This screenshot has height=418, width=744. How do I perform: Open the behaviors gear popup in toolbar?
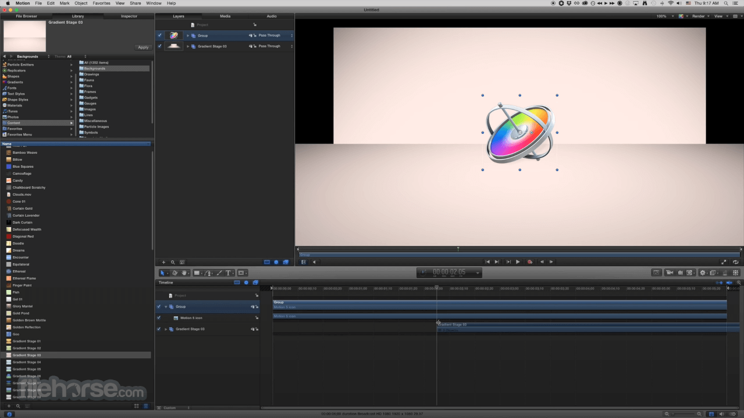tap(703, 272)
